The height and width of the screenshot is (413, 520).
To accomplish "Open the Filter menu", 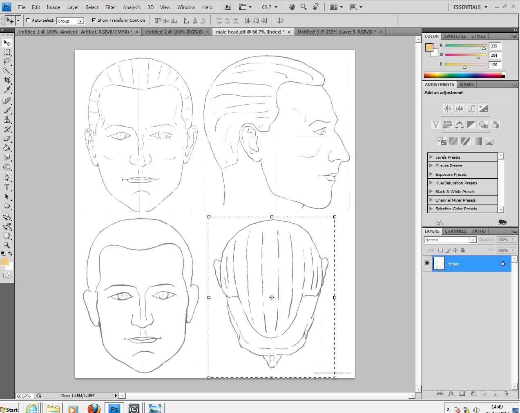I will point(110,7).
